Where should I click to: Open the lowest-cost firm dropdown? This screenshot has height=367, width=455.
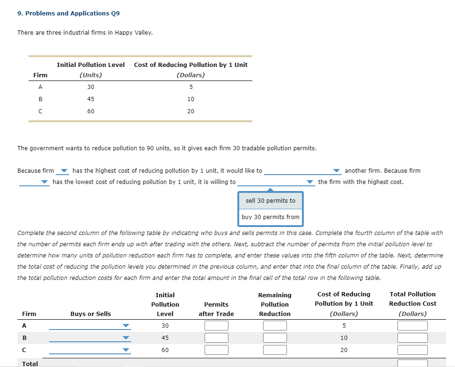[34, 182]
